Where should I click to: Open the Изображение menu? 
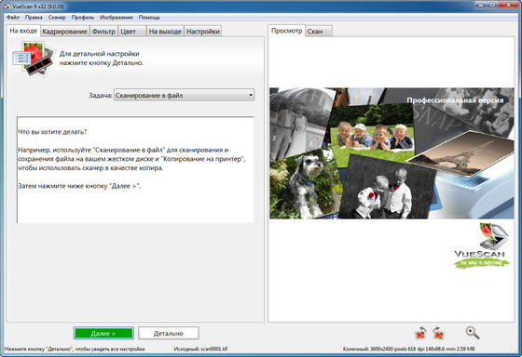(117, 18)
